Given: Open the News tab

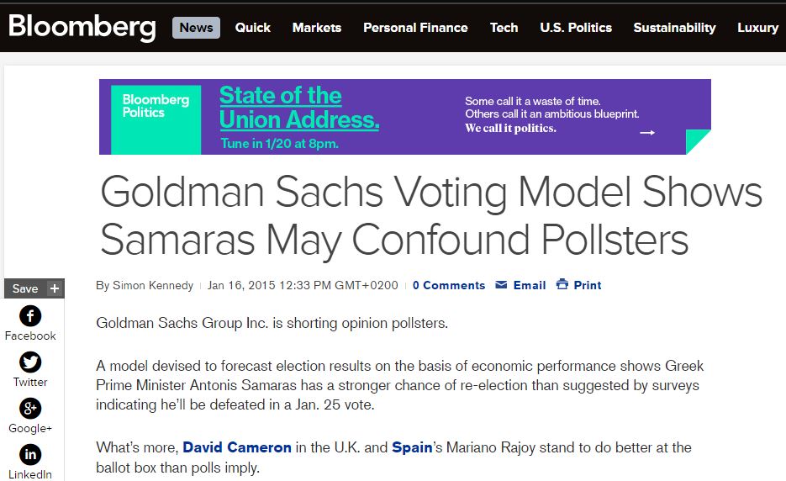Looking at the screenshot, I should [x=196, y=28].
